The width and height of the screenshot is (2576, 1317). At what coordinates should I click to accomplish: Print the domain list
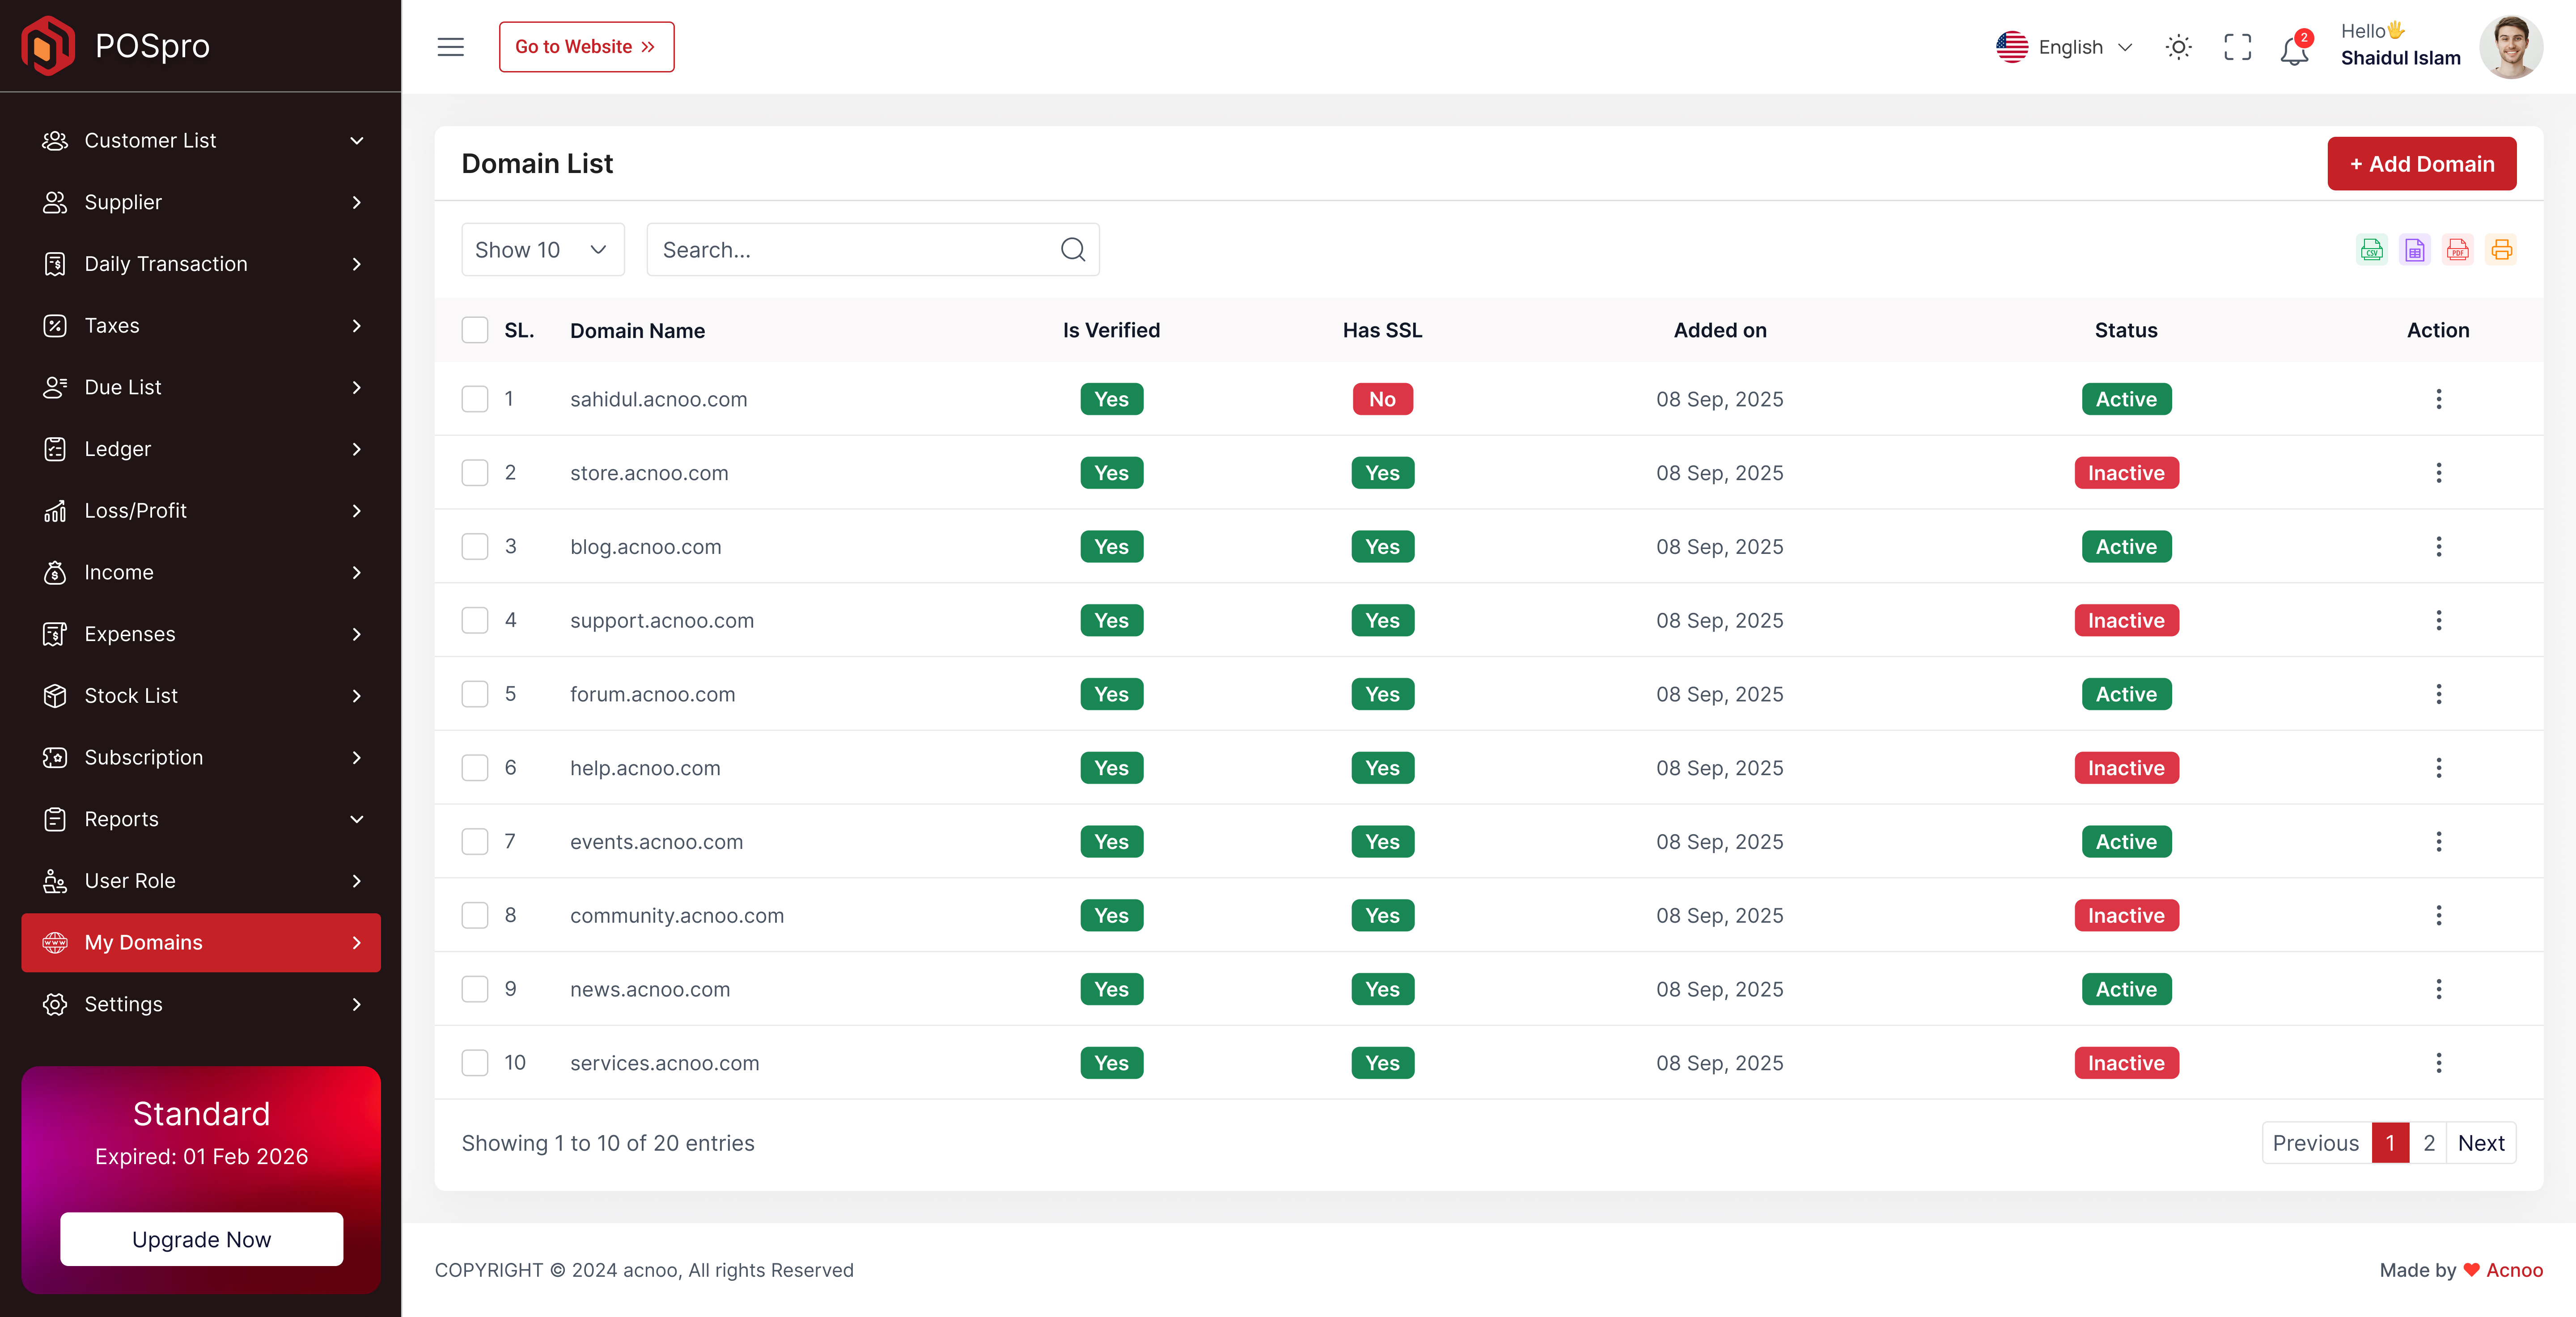click(x=2501, y=250)
